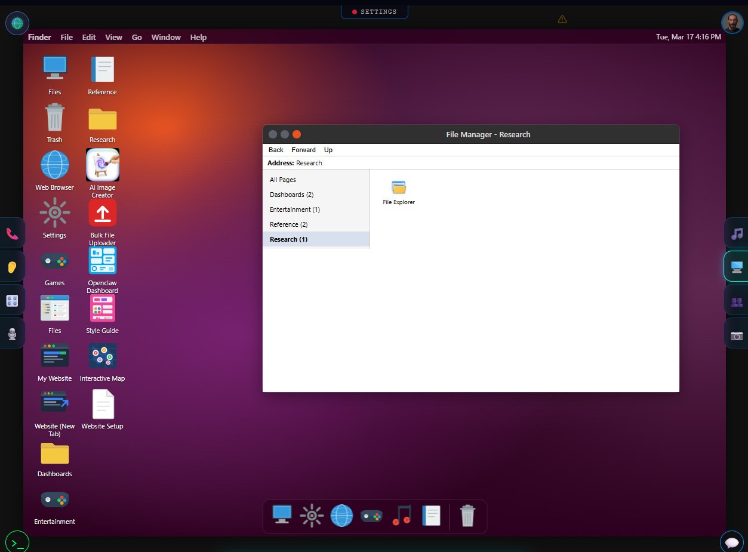Screen dimensions: 748x552
Task: Open the File menu
Action: tap(67, 37)
